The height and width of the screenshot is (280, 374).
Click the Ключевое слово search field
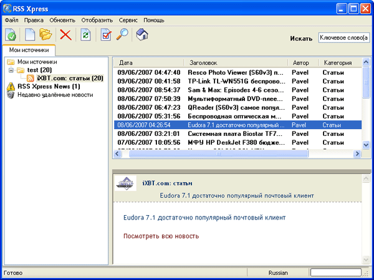click(344, 38)
